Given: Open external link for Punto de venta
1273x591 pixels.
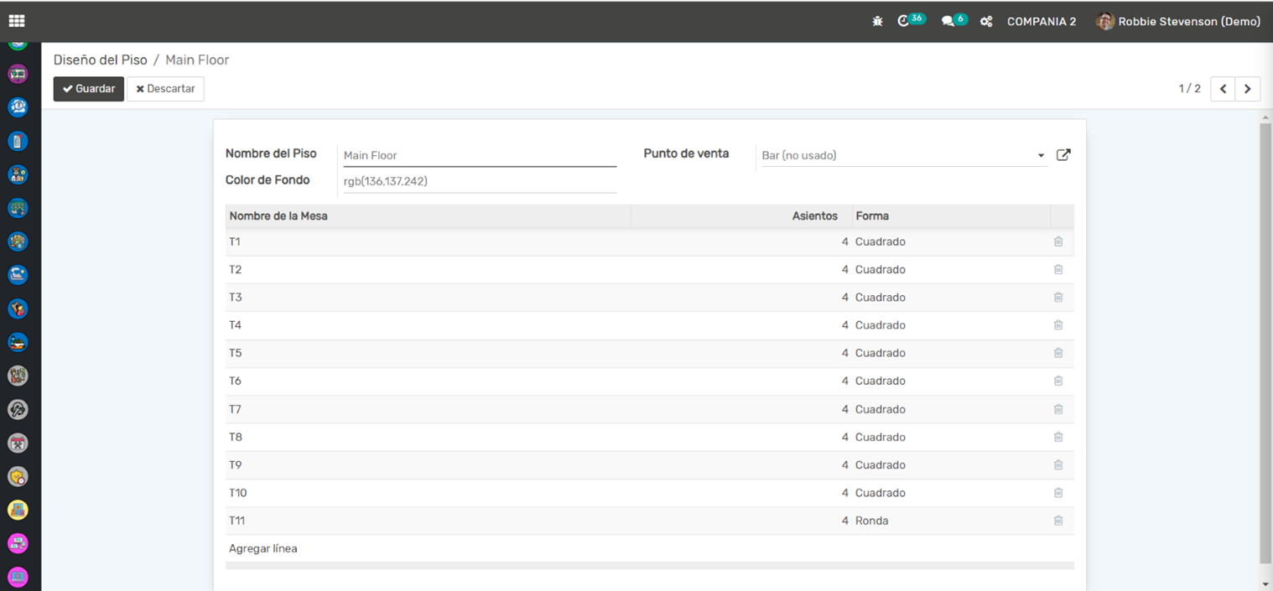Looking at the screenshot, I should 1063,155.
